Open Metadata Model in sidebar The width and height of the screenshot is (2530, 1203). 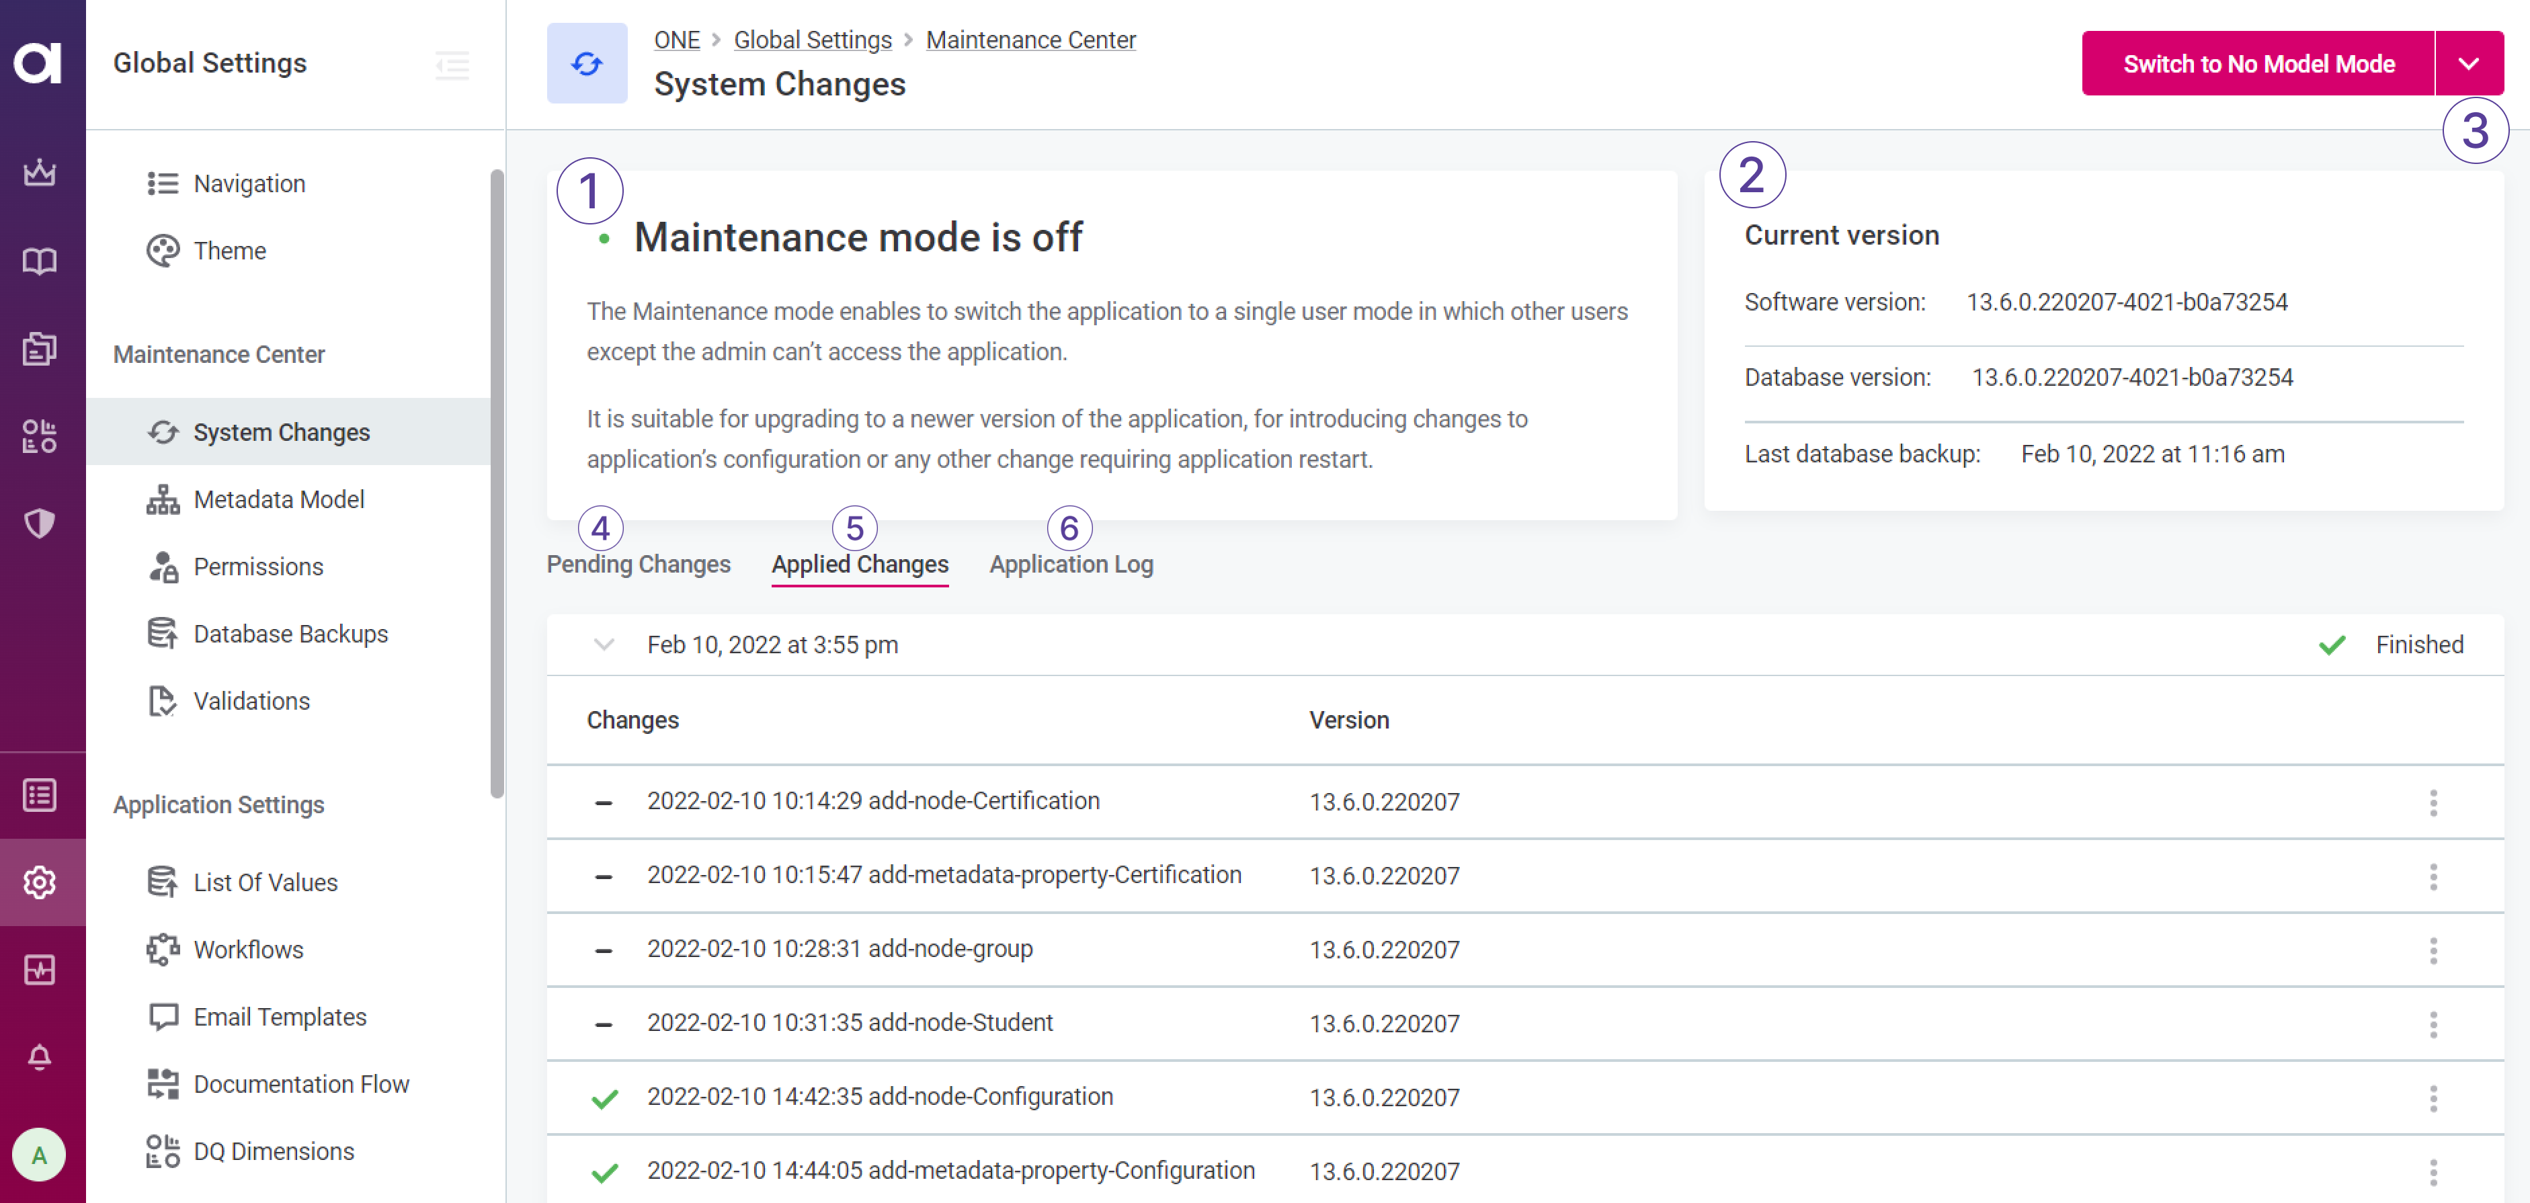[x=278, y=499]
